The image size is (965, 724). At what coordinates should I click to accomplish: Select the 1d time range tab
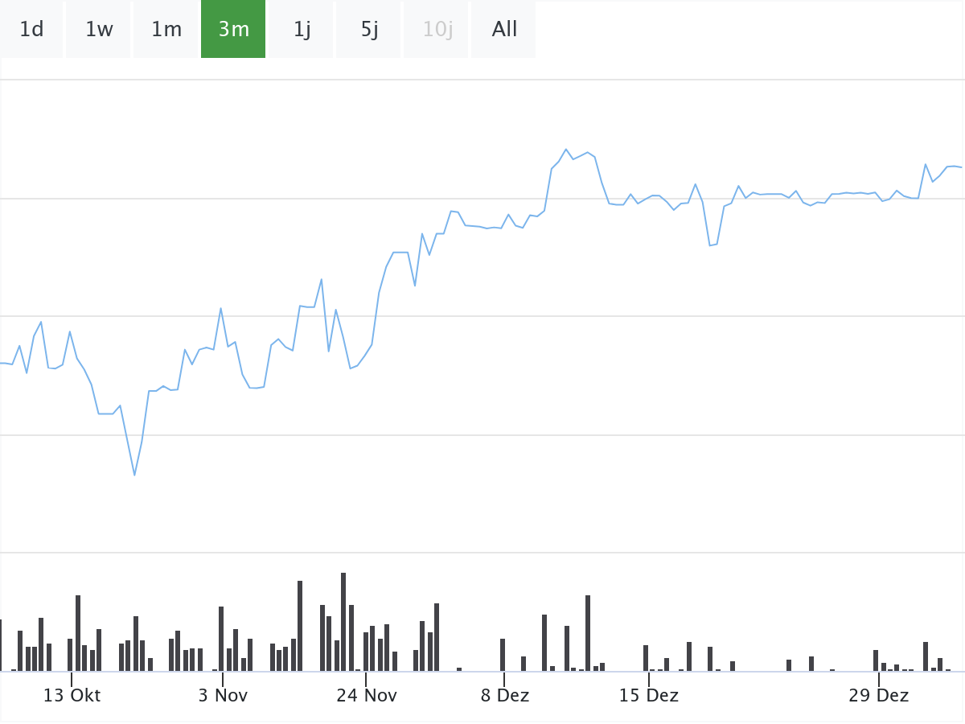click(x=31, y=30)
